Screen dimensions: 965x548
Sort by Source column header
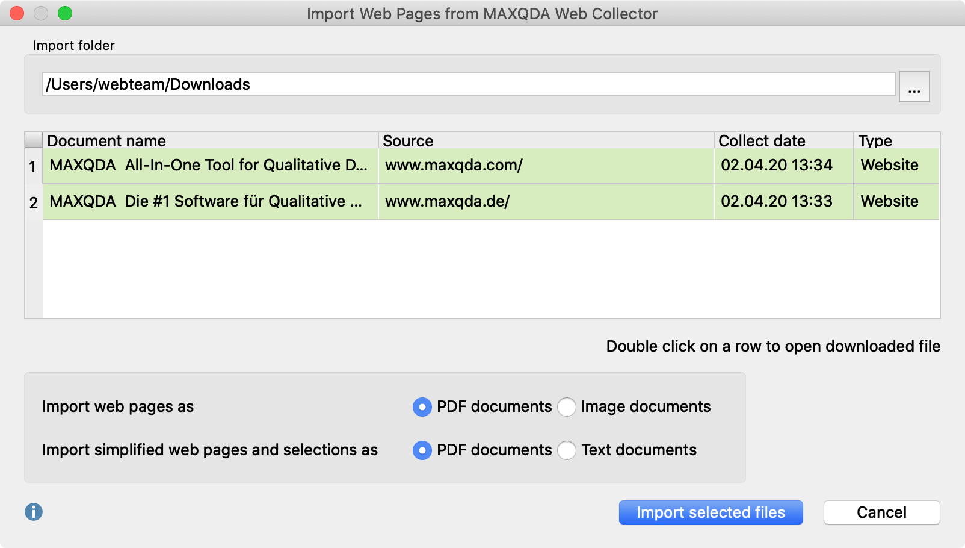click(x=546, y=140)
